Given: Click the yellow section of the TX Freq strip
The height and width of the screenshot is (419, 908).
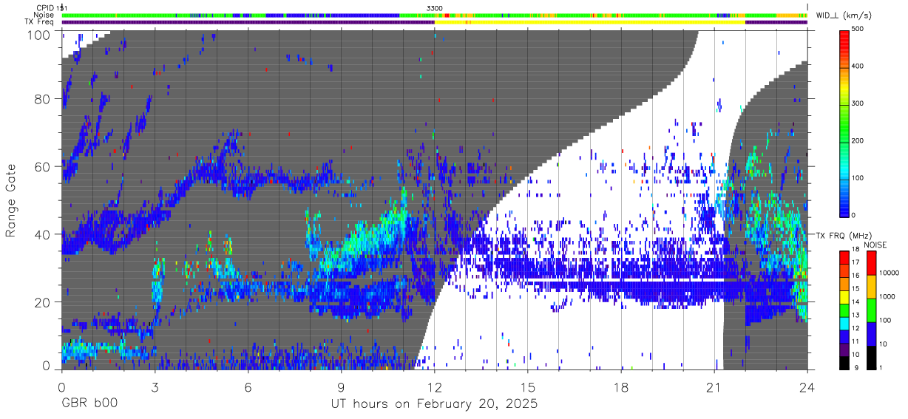Looking at the screenshot, I should 590,22.
